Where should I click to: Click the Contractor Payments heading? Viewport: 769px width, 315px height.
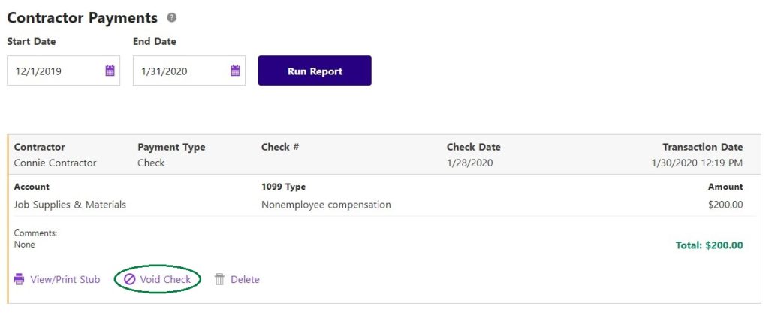click(83, 18)
